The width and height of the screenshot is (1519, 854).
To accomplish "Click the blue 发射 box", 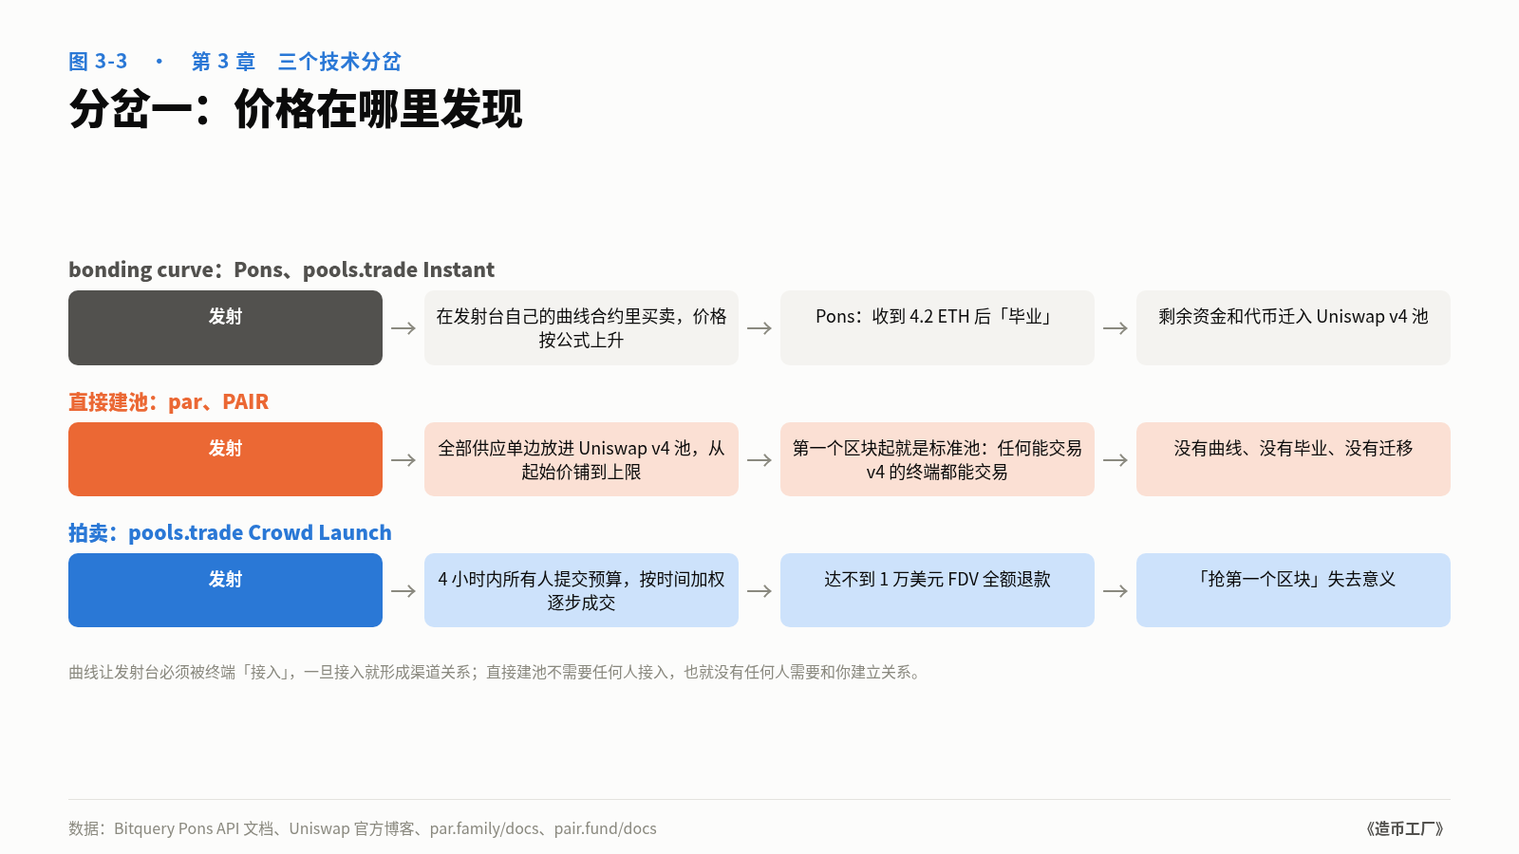I will click(x=225, y=590).
